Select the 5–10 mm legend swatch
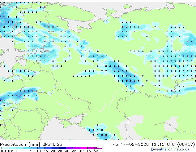This screenshot has width=196, height=152. [x=34, y=148]
